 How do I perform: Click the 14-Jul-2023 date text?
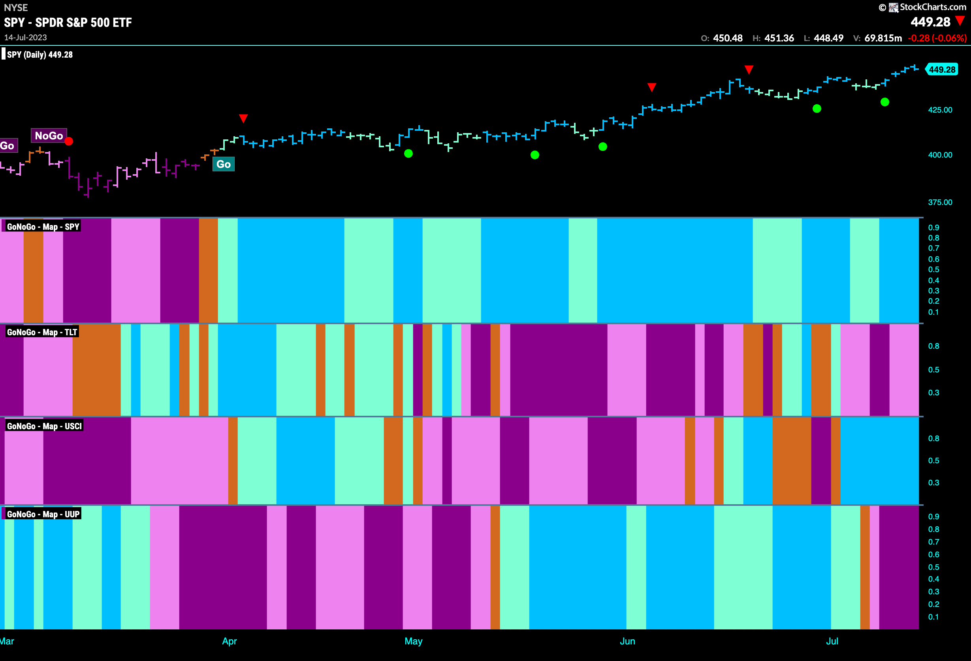pyautogui.click(x=26, y=38)
